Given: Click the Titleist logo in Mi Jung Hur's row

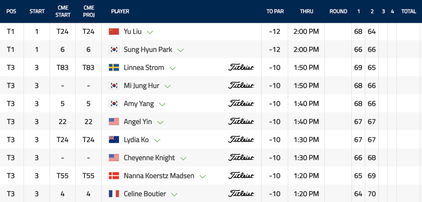Looking at the screenshot, I should coord(241,86).
